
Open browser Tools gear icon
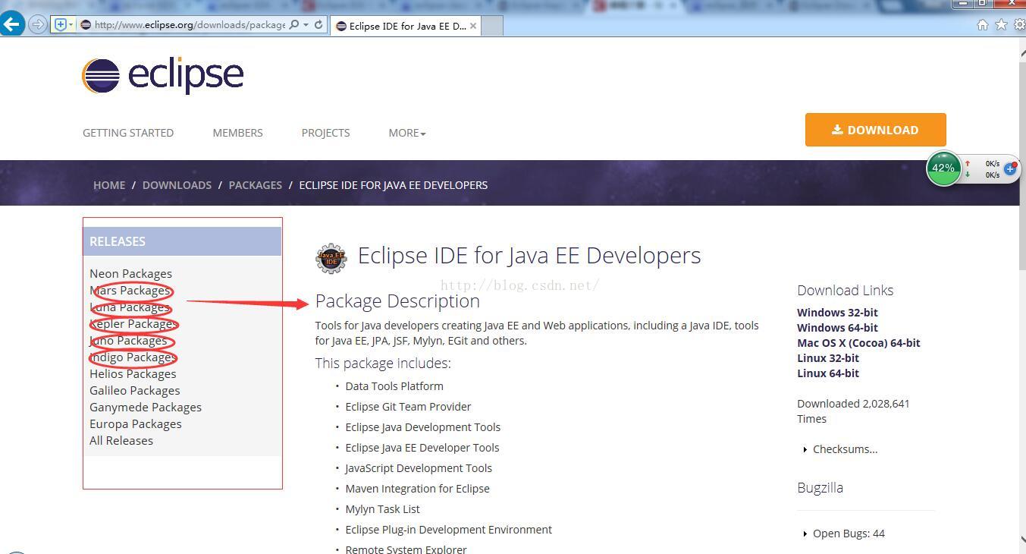[1019, 25]
